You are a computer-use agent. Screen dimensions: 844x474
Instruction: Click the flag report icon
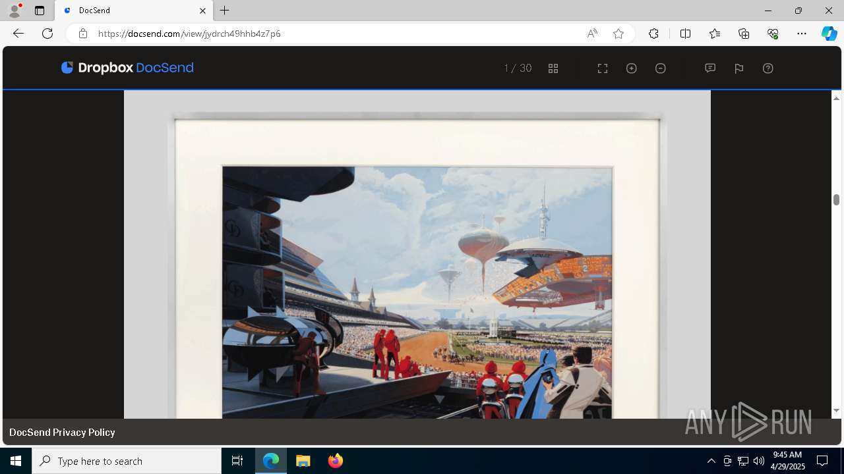click(x=739, y=68)
